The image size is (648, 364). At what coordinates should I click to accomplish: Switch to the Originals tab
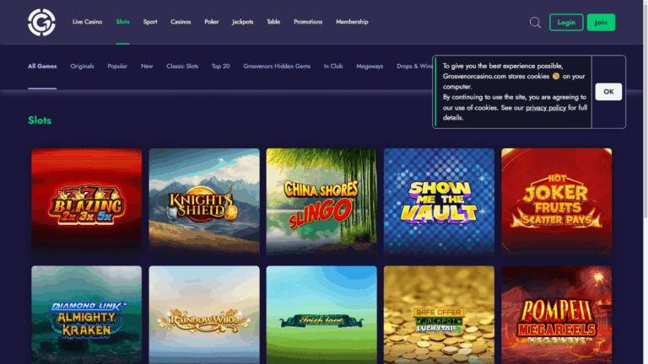(82, 66)
